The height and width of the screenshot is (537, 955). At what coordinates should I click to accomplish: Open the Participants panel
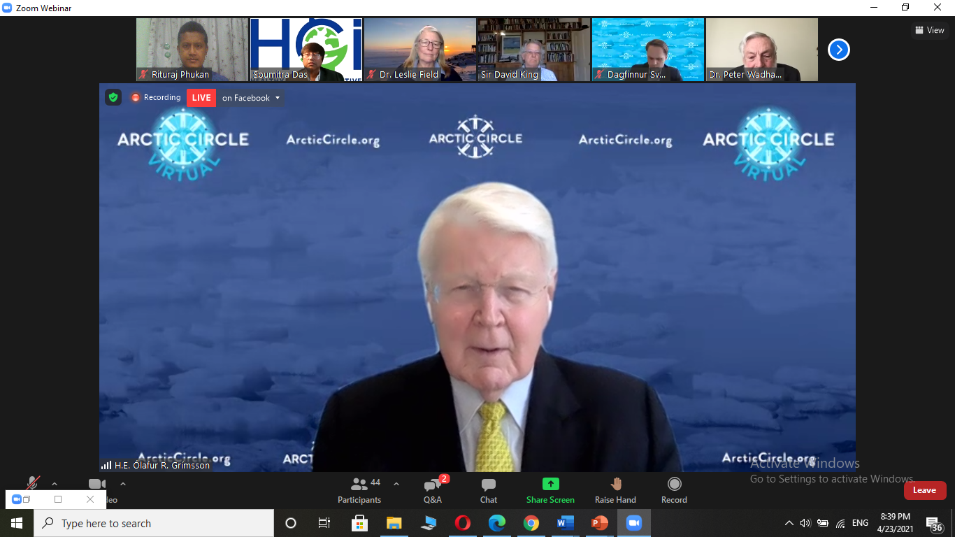[x=359, y=490]
